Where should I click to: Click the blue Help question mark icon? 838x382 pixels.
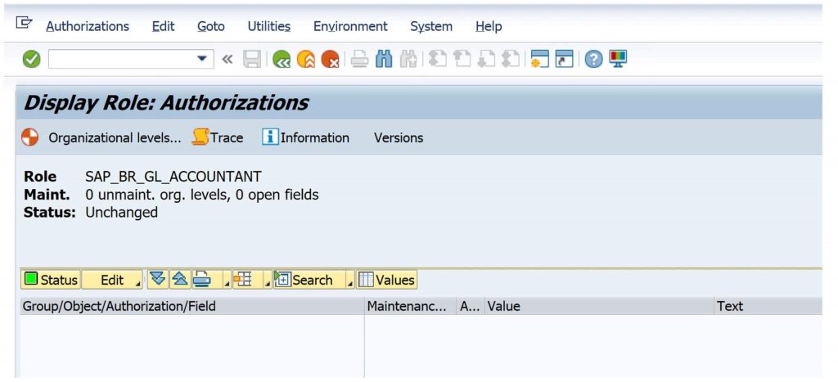[x=593, y=59]
